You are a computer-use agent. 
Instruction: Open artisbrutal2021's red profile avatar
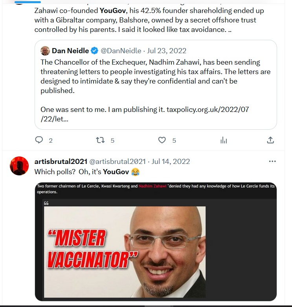click(x=19, y=166)
